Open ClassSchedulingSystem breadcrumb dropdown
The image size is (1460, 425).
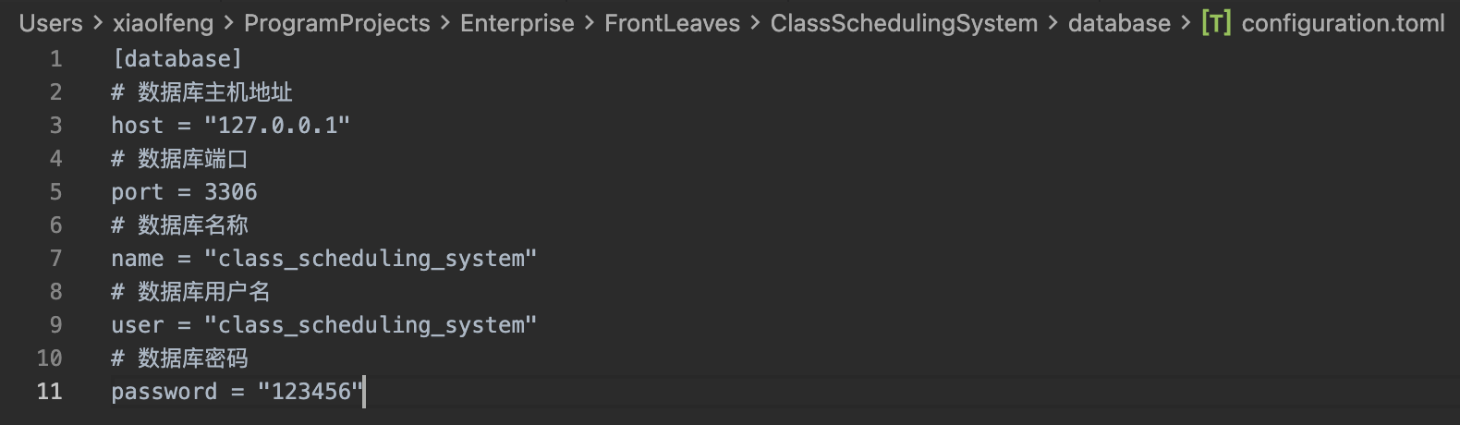[x=904, y=23]
